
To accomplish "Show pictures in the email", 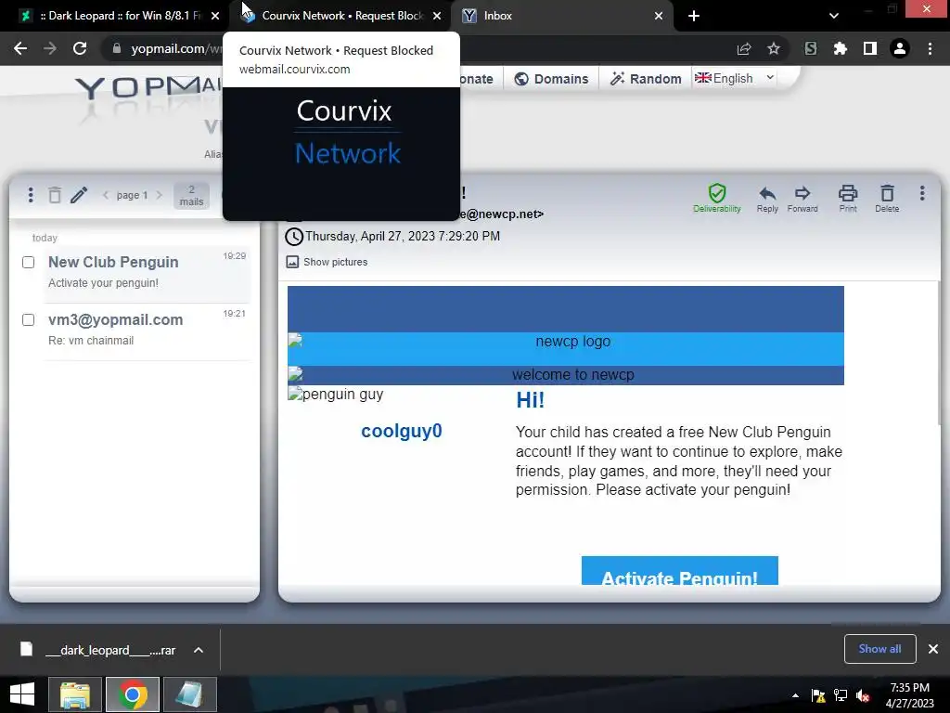I will [x=327, y=262].
